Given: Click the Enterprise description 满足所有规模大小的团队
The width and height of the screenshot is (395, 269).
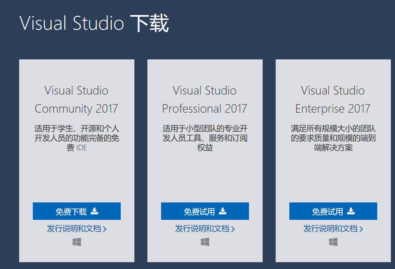Looking at the screenshot, I should click(333, 138).
